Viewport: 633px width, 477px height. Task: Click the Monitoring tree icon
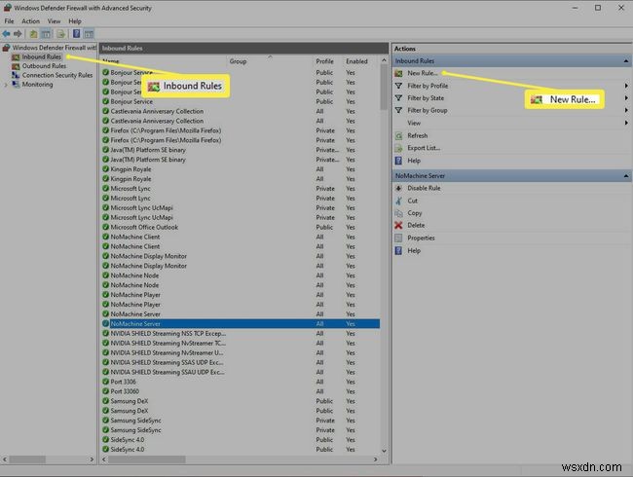point(16,85)
